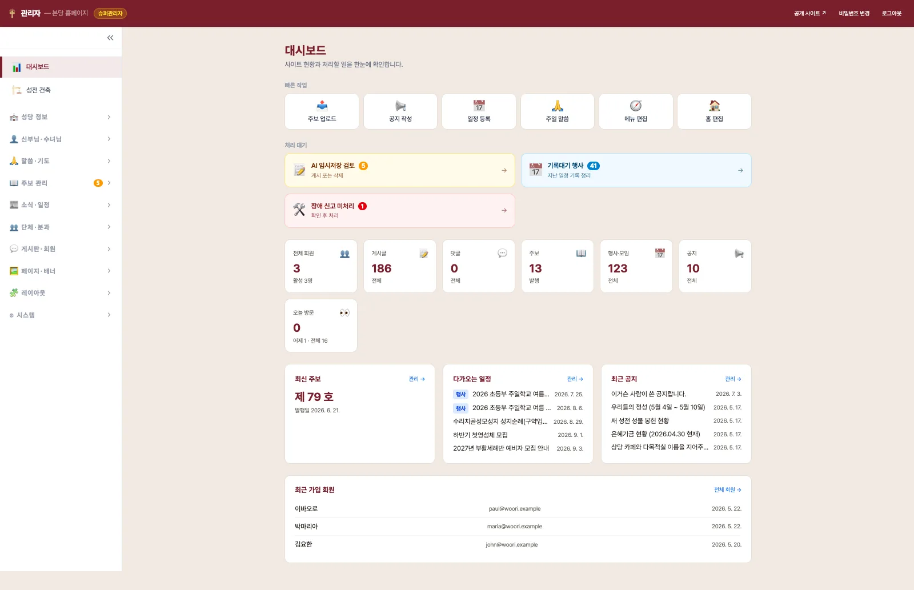Screen dimensions: 914x590
Task: Click the 행사·모임 stat card showing 123
Action: (636, 266)
